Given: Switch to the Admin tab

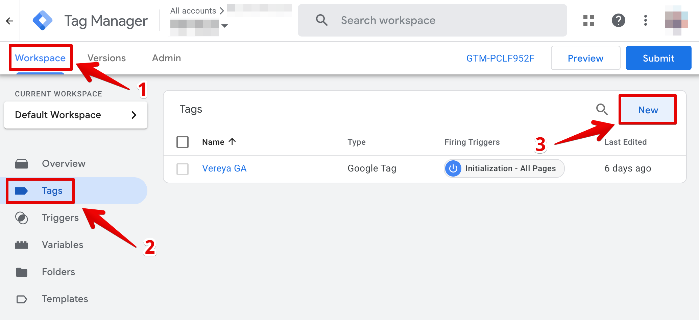Looking at the screenshot, I should click(166, 58).
